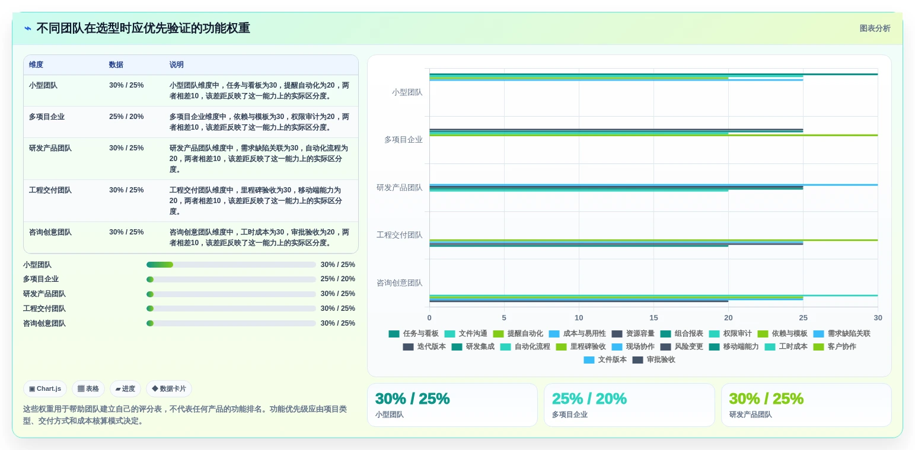Image resolution: width=915 pixels, height=450 pixels.
Task: Hide 研发集成 series in legend
Action: [473, 347]
